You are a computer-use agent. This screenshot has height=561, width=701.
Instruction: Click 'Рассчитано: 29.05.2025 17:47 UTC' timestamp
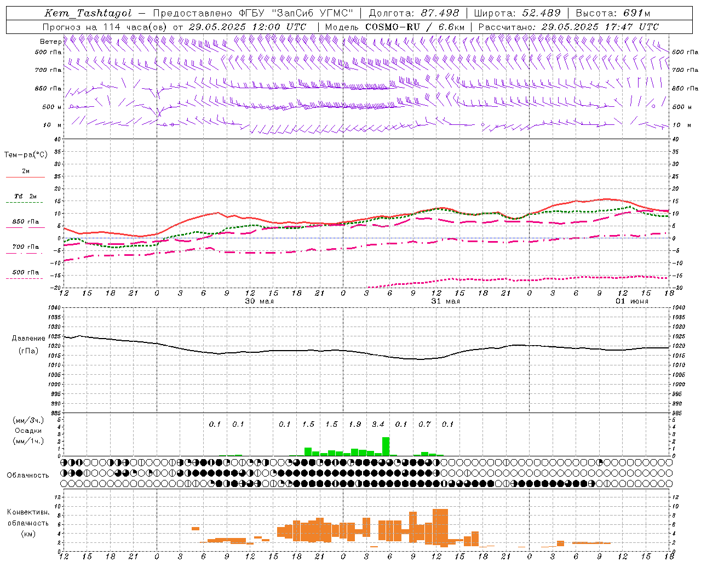(568, 27)
